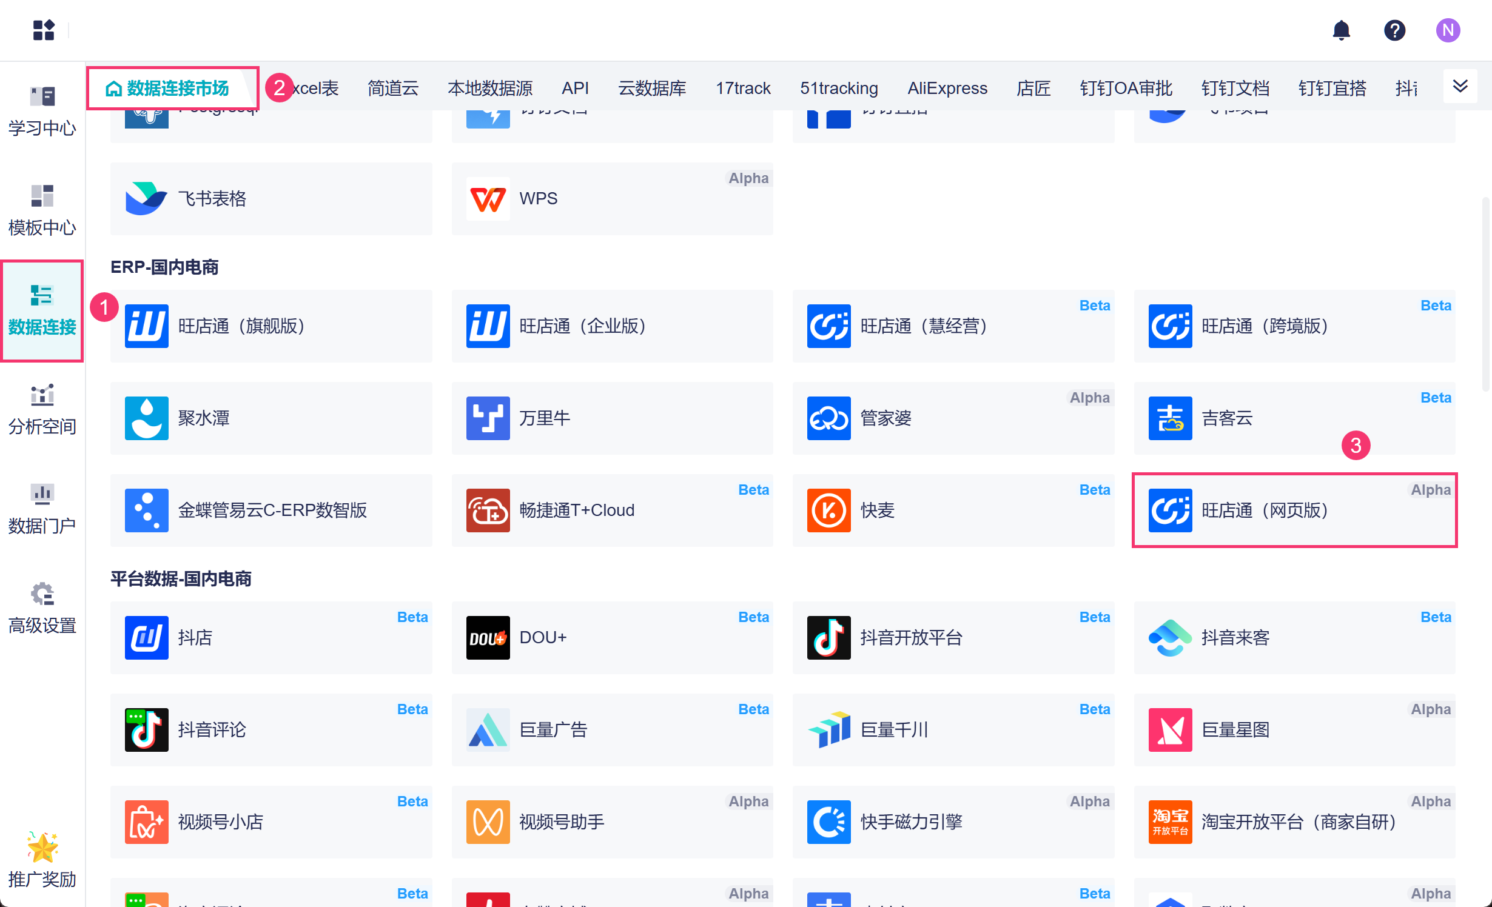Click the 平台数据-国内电商 section heading
The width and height of the screenshot is (1492, 907).
pyautogui.click(x=181, y=579)
